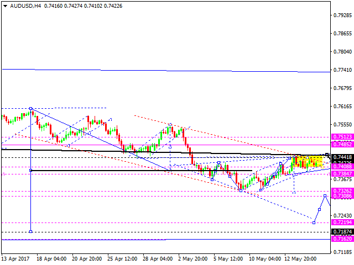This screenshot has width=354, height=265.
Task: Select the 0.74088 magenta price label
Action: click(x=342, y=167)
